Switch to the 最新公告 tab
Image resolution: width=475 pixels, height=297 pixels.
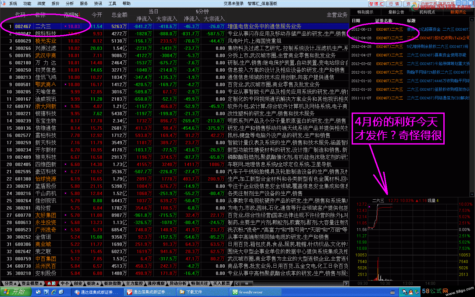pyautogui.click(x=396, y=12)
